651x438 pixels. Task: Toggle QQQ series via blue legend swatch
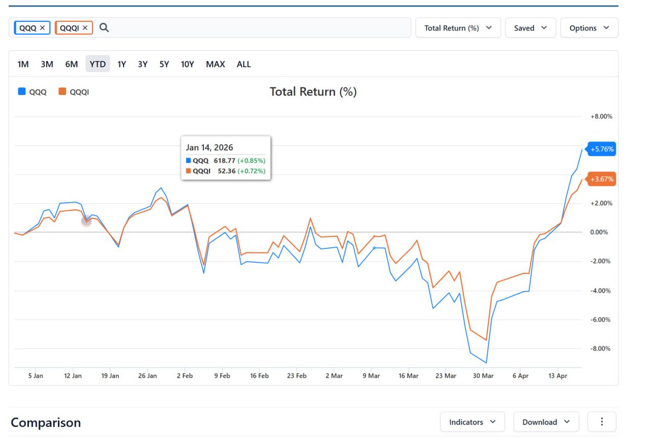click(x=22, y=92)
